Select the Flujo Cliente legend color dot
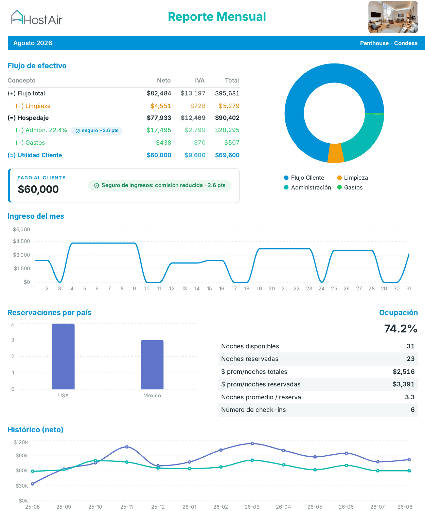425x511 pixels. 286,178
